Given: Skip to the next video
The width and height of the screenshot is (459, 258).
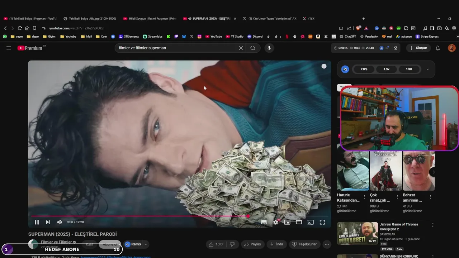Looking at the screenshot, I should click(48, 222).
